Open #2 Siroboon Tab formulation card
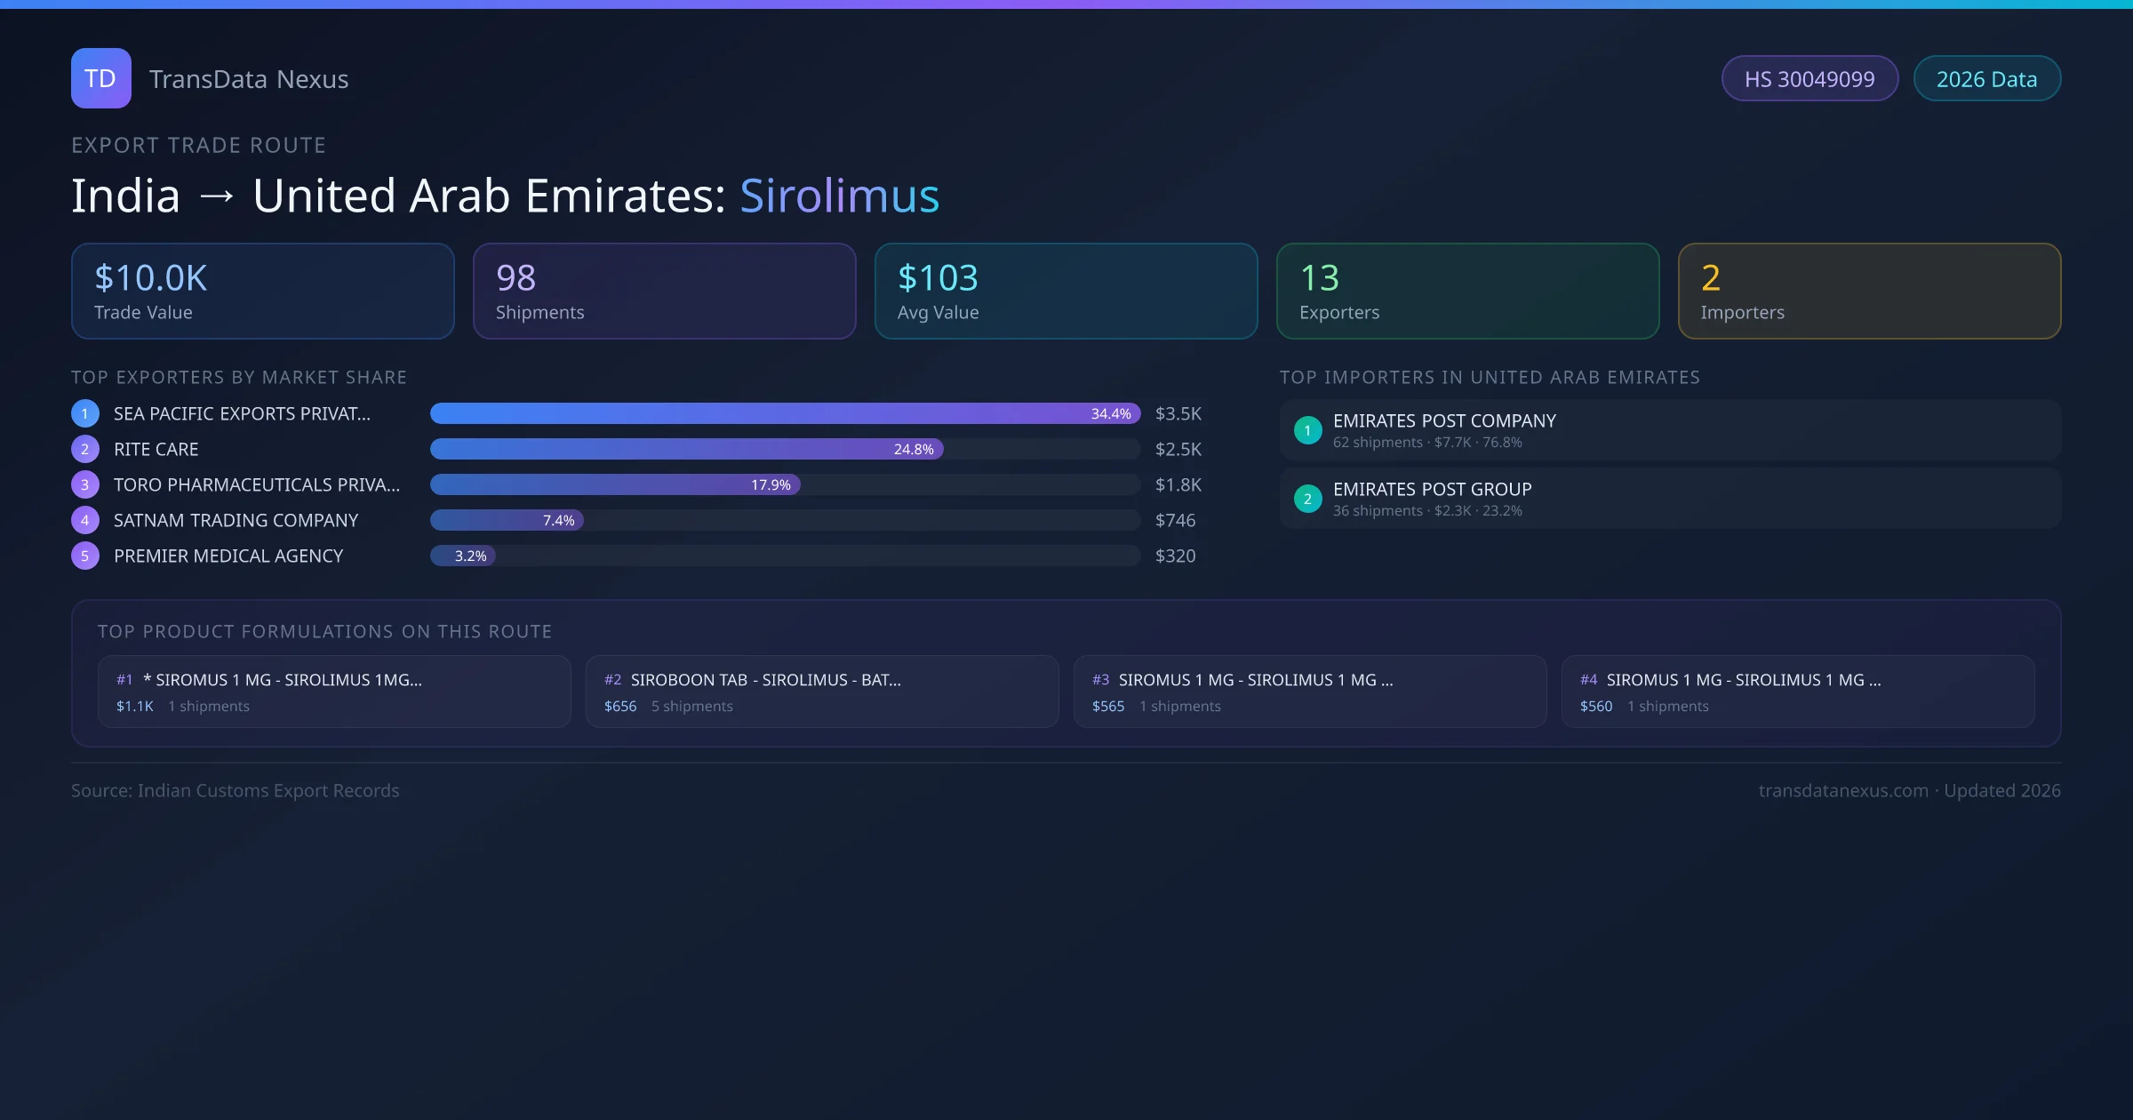Image resolution: width=2133 pixels, height=1120 pixels. point(821,692)
